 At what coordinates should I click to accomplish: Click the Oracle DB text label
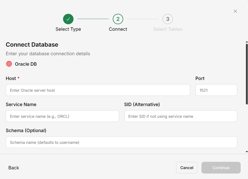click(x=26, y=64)
